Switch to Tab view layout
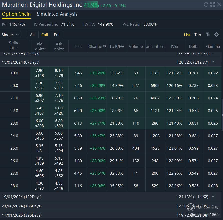Image resolution: width=223 pixels, height=220 pixels. (198, 35)
